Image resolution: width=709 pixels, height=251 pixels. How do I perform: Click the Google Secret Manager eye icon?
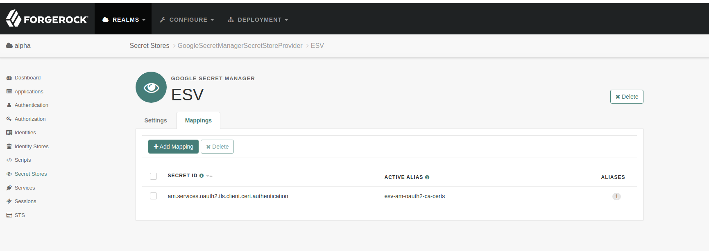point(151,87)
